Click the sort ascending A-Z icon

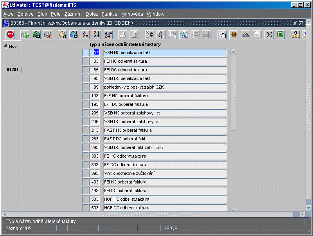(85, 34)
